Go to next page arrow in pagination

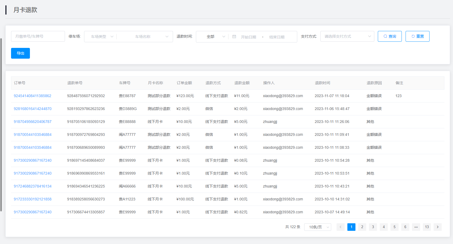coord(437,227)
